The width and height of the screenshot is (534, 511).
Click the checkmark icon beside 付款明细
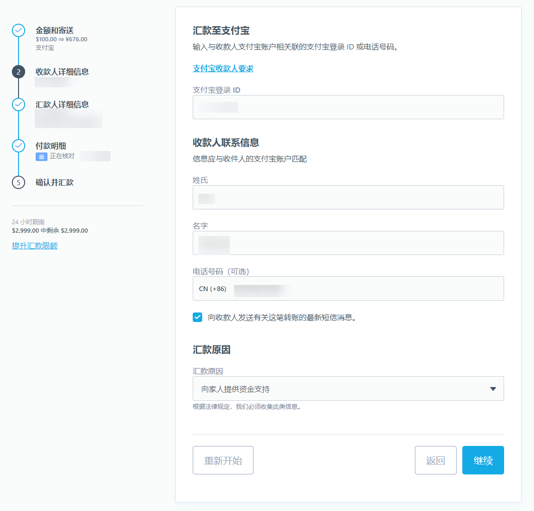point(19,146)
